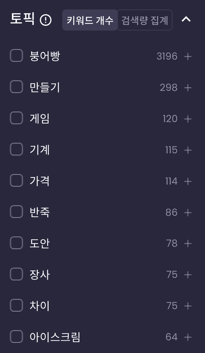Toggle the 반죽 checkbox
This screenshot has height=353, width=205.
(x=16, y=212)
